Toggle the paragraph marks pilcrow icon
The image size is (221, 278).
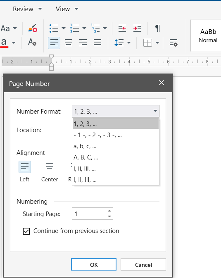158,28
